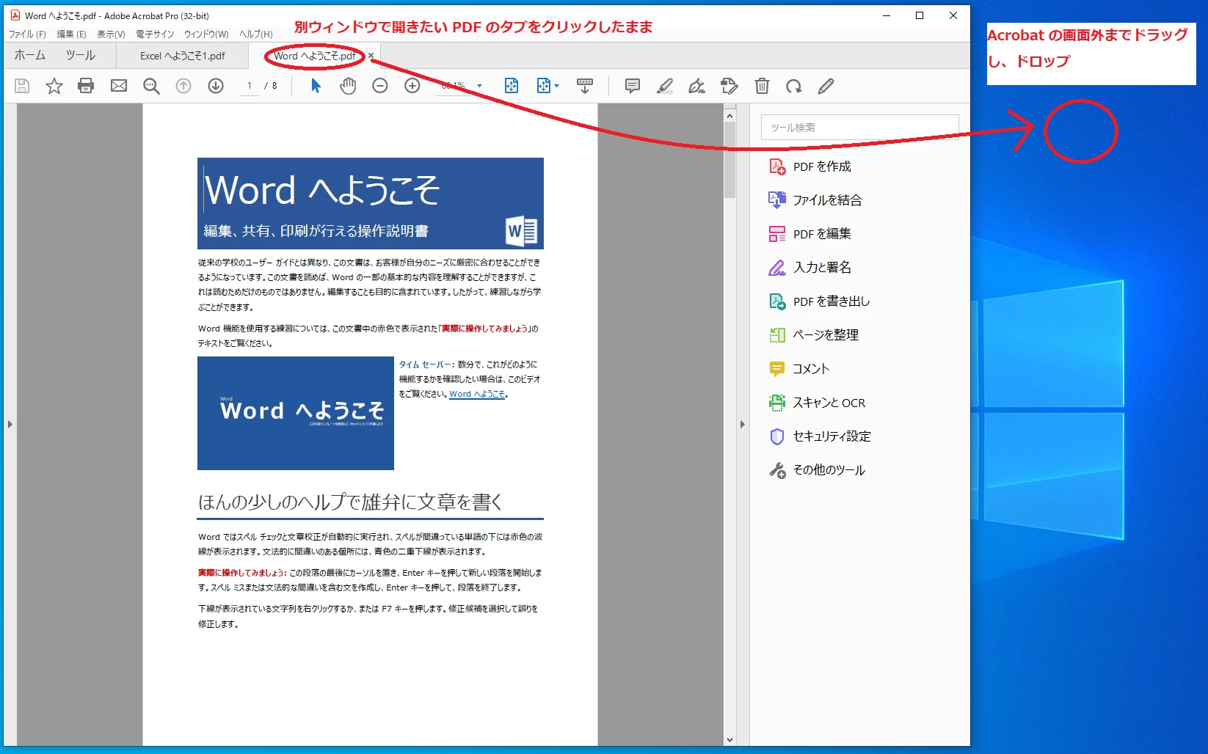
Task: Click the document scrollbar up arrow
Action: pos(729,115)
